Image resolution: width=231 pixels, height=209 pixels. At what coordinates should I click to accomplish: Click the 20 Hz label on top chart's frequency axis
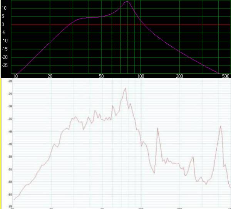(x=50, y=76)
